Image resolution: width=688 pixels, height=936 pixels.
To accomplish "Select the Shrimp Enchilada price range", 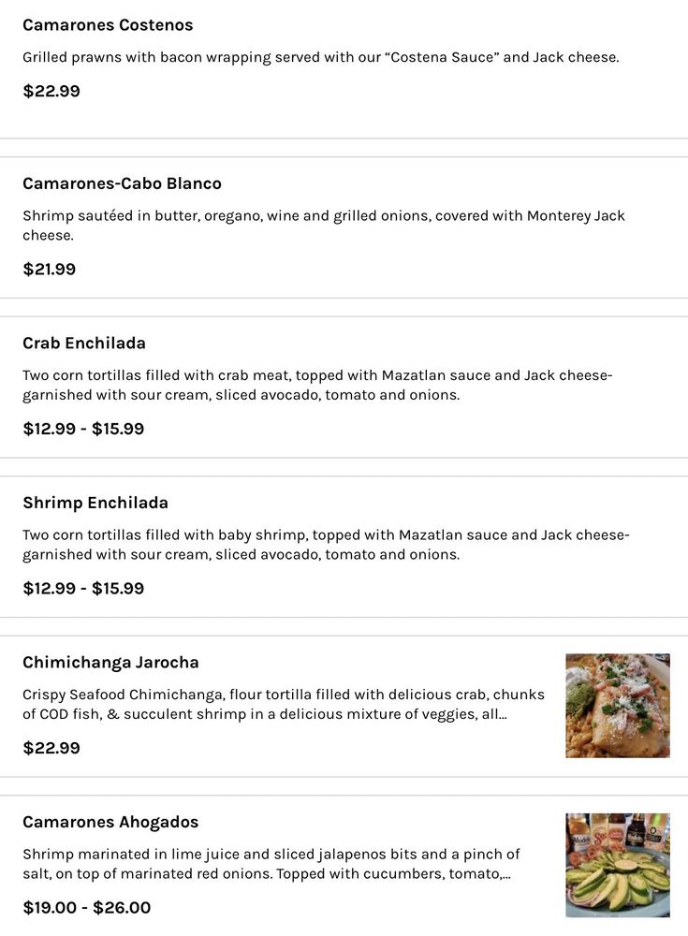I will 83,589.
